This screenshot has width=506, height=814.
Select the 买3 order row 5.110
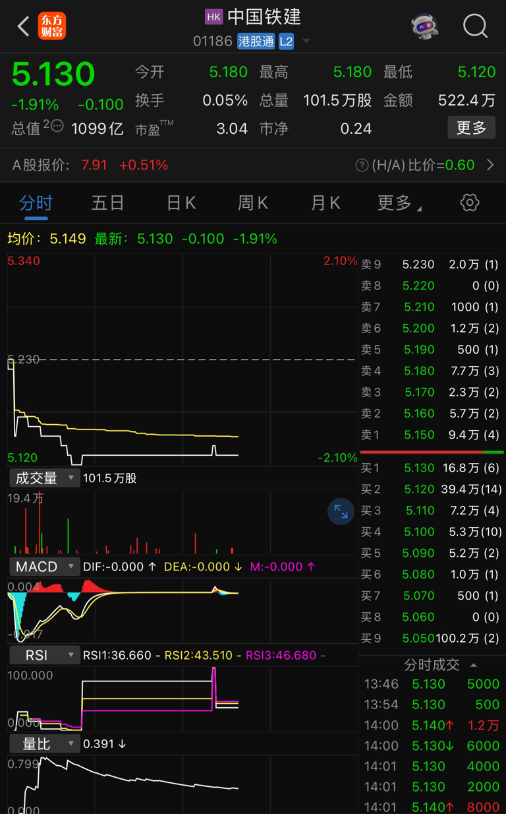click(432, 511)
